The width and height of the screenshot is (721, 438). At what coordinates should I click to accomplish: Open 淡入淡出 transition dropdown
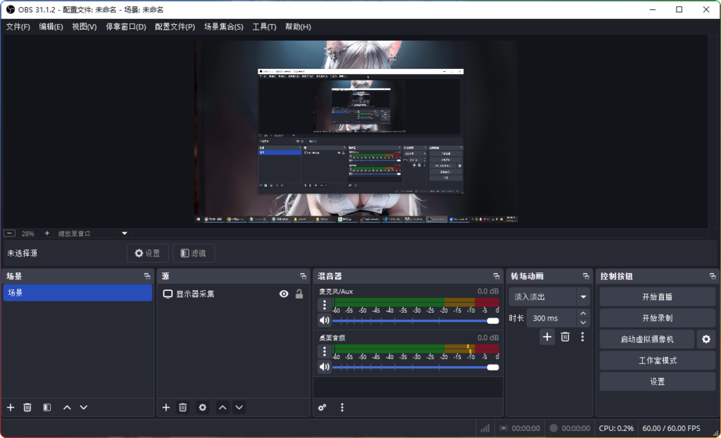[x=549, y=296]
